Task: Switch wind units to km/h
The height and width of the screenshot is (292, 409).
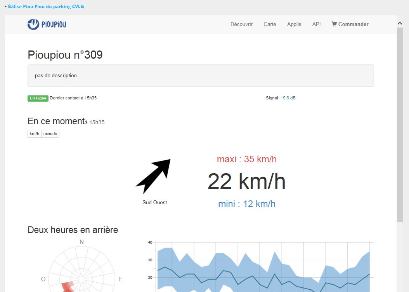Action: tap(35, 134)
